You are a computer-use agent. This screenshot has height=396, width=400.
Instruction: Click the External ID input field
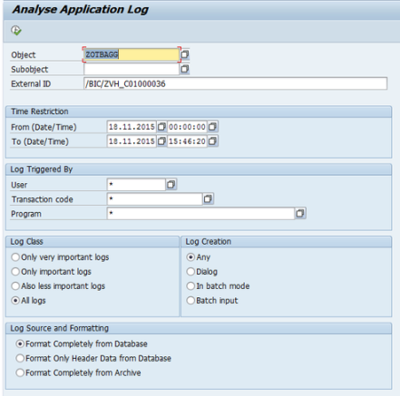tap(235, 83)
